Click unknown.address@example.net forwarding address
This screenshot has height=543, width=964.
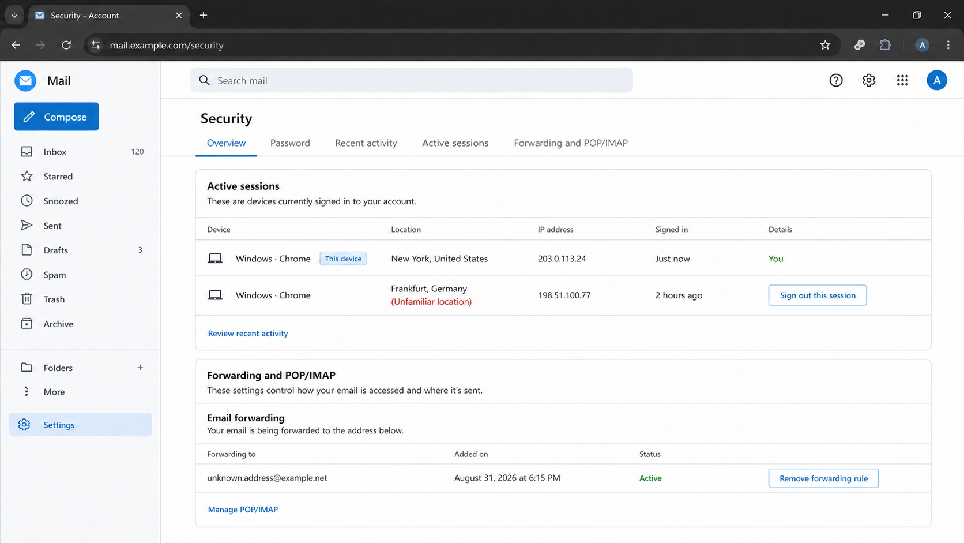(267, 478)
